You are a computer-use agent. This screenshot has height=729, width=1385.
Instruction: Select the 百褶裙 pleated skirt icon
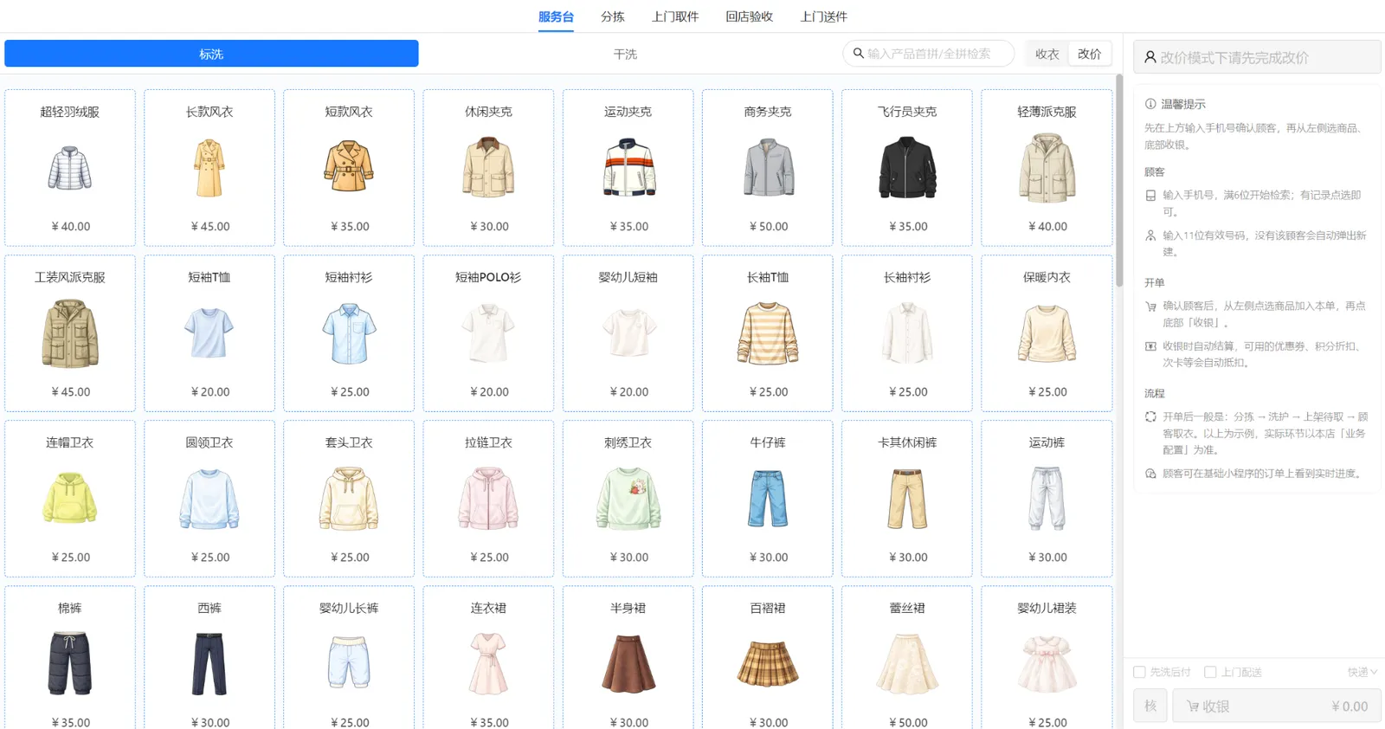[768, 664]
